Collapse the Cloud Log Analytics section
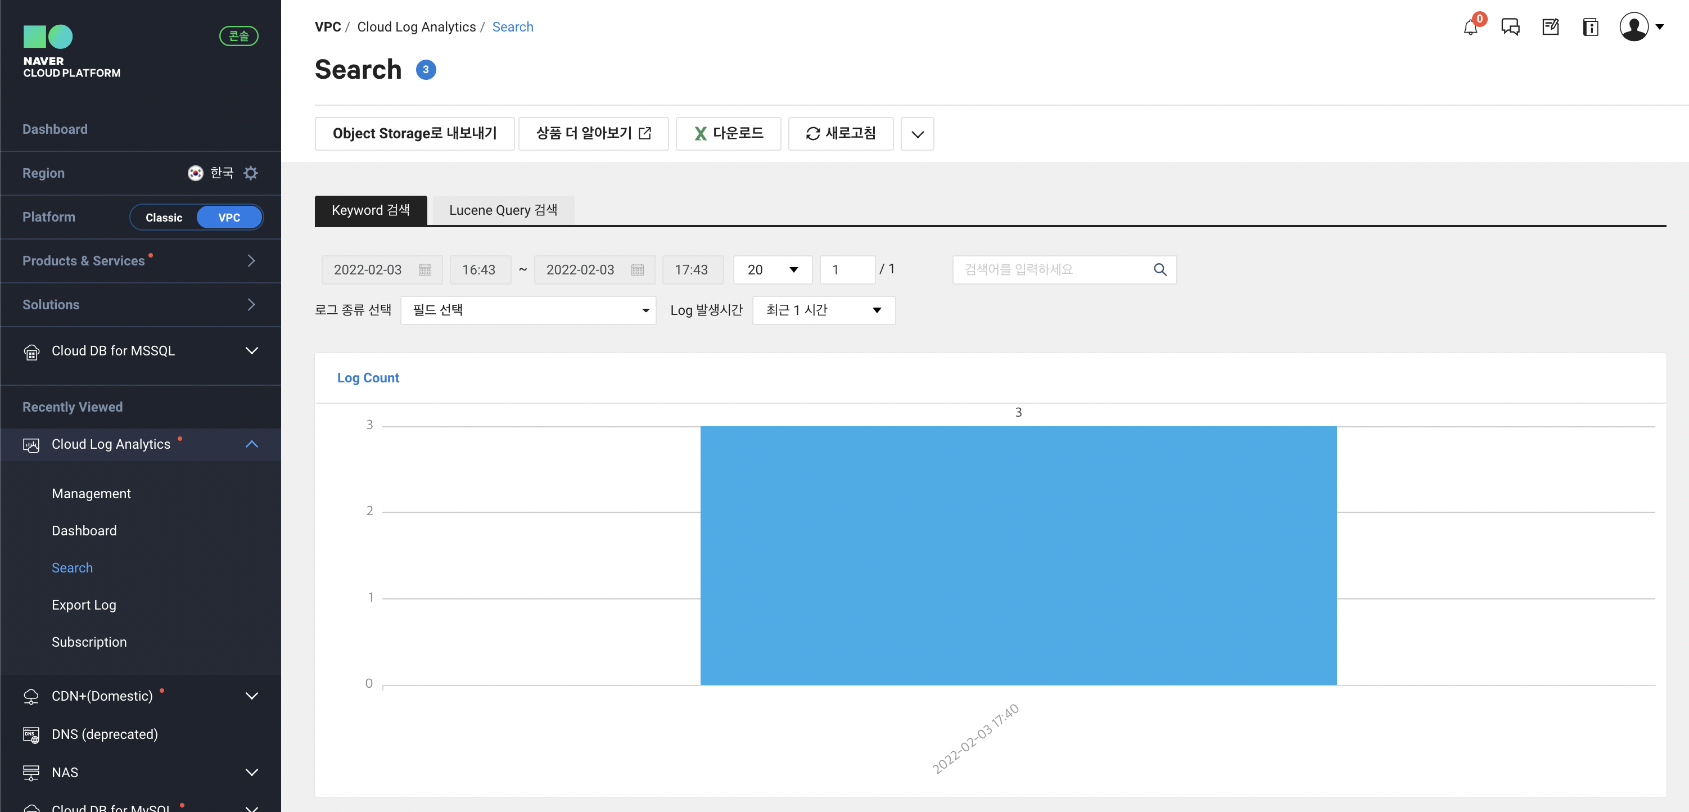Viewport: 1689px width, 812px height. point(251,444)
